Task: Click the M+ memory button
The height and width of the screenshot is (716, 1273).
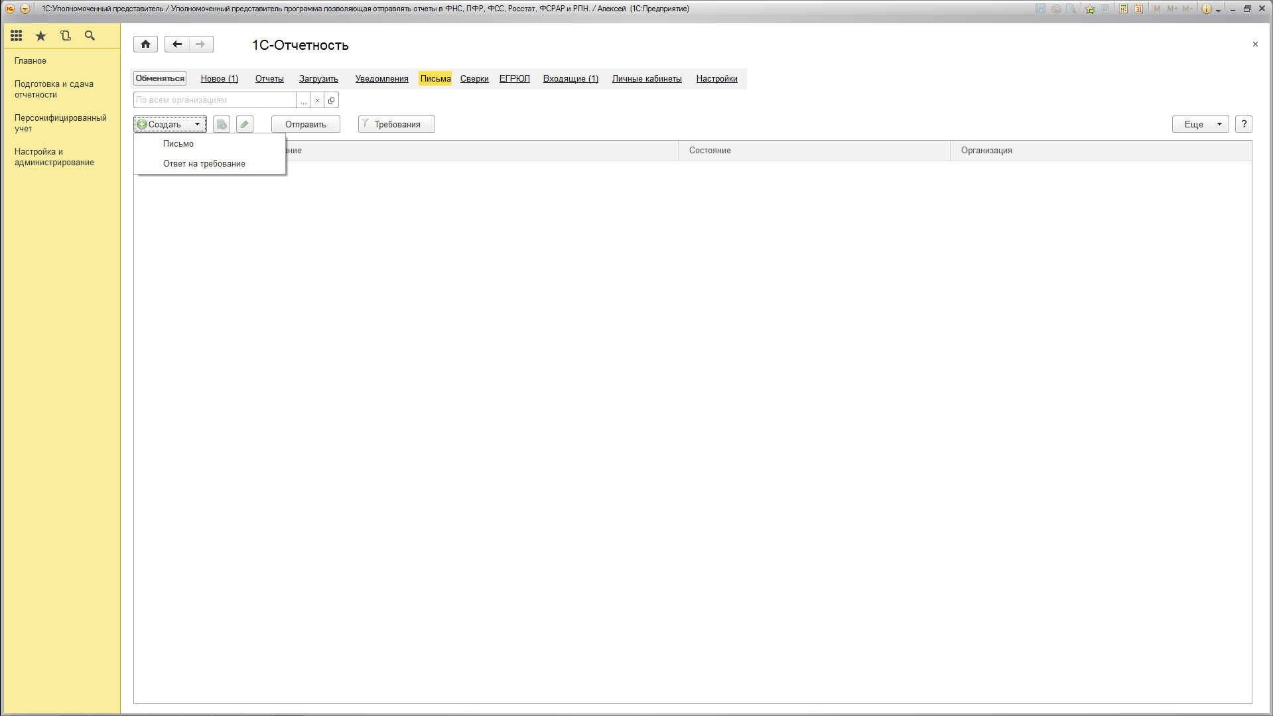Action: tap(1172, 9)
